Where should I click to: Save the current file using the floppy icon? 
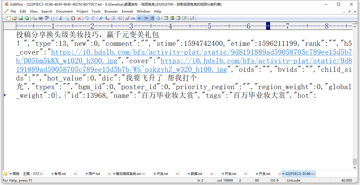tap(21, 18)
